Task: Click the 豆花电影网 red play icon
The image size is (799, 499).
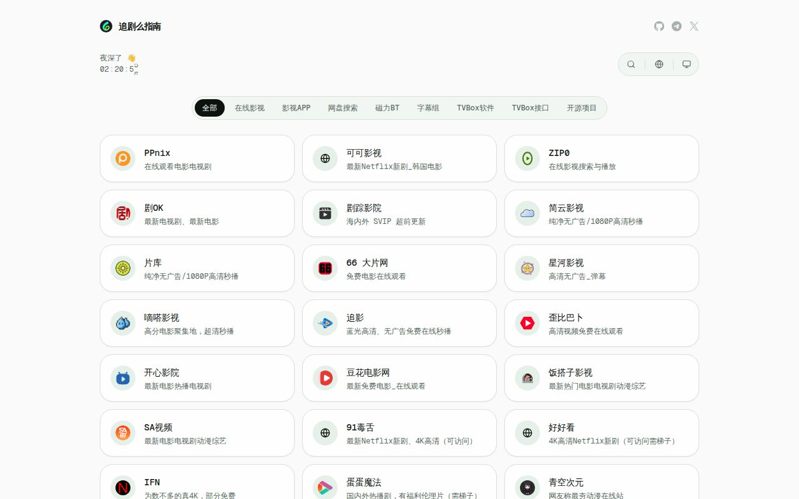Action: pyautogui.click(x=325, y=378)
